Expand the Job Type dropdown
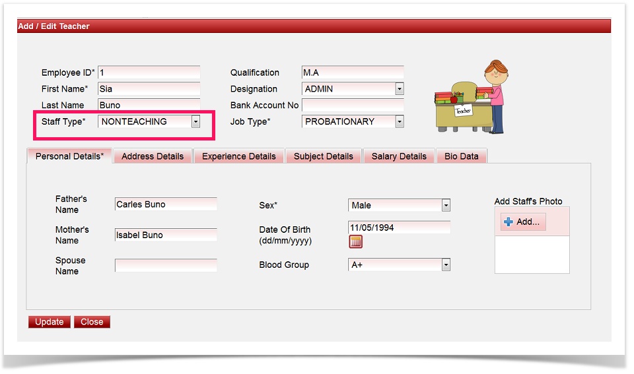Screen dimensions: 634x374 coord(399,121)
